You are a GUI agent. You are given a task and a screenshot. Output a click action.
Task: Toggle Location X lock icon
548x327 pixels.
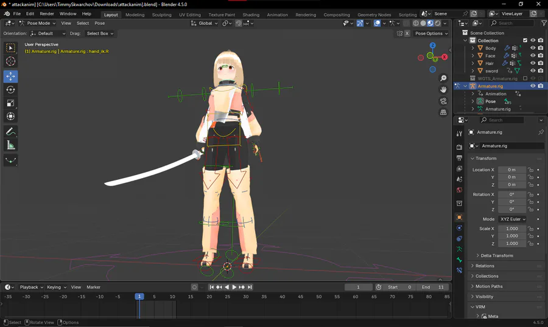click(530, 170)
